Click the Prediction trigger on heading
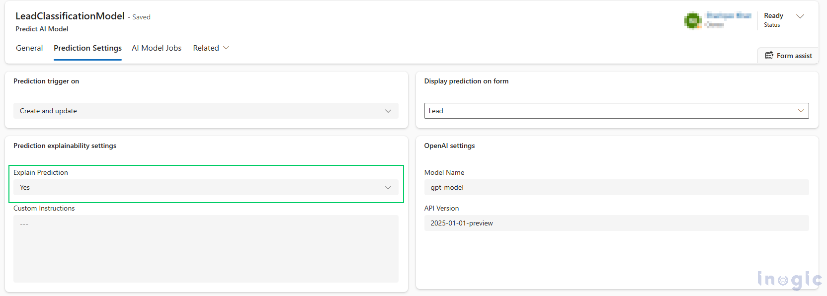Screen dimensions: 827x296 [46, 81]
